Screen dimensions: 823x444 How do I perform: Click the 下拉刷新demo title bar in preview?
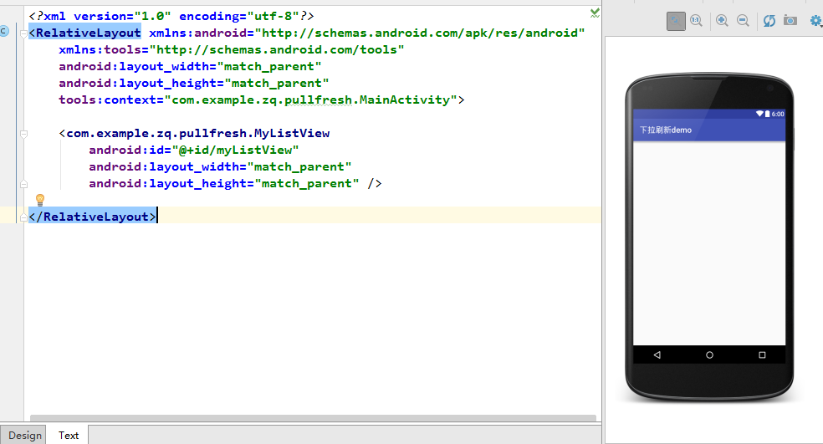point(709,130)
